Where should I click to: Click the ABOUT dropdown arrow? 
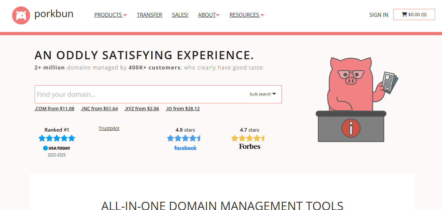point(218,15)
